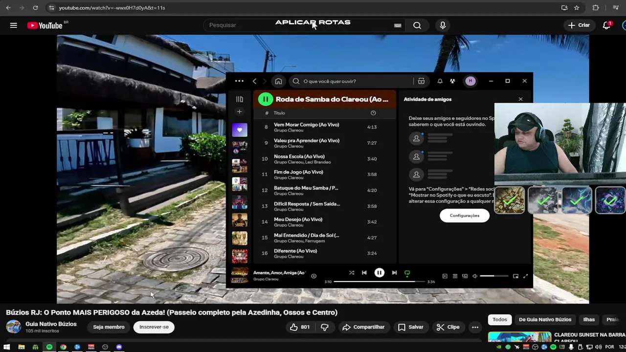Add current song to Liked Songs
626x352 pixels.
[314, 276]
